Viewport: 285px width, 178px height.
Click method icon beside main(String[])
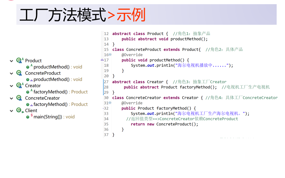[28, 117]
